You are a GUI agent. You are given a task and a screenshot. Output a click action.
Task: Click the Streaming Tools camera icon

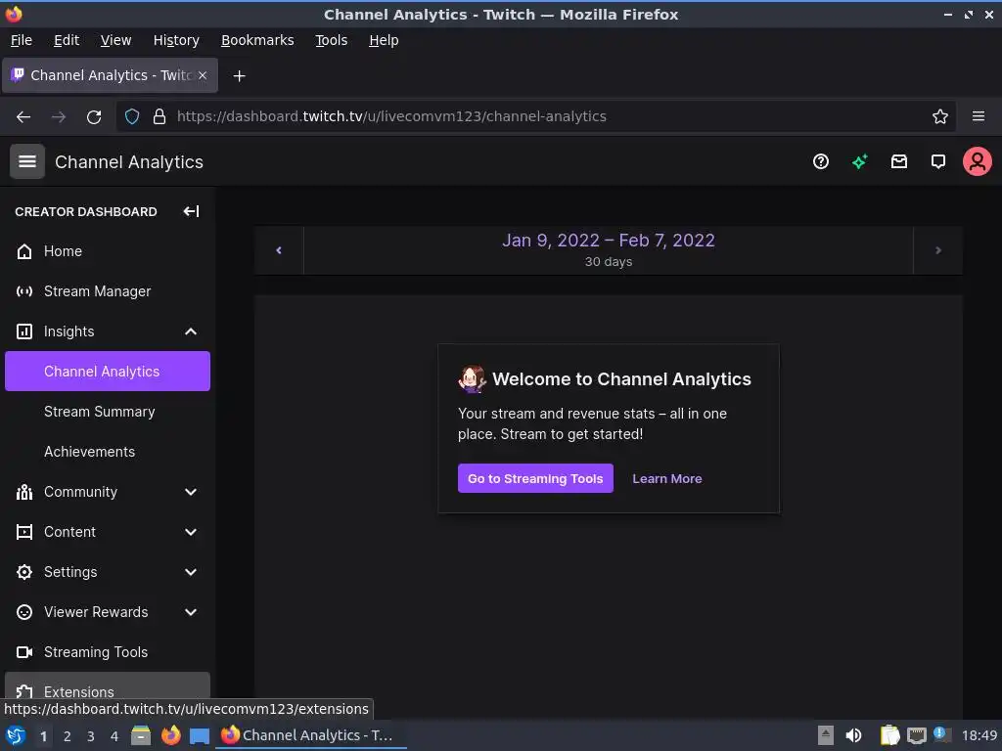pyautogui.click(x=24, y=652)
